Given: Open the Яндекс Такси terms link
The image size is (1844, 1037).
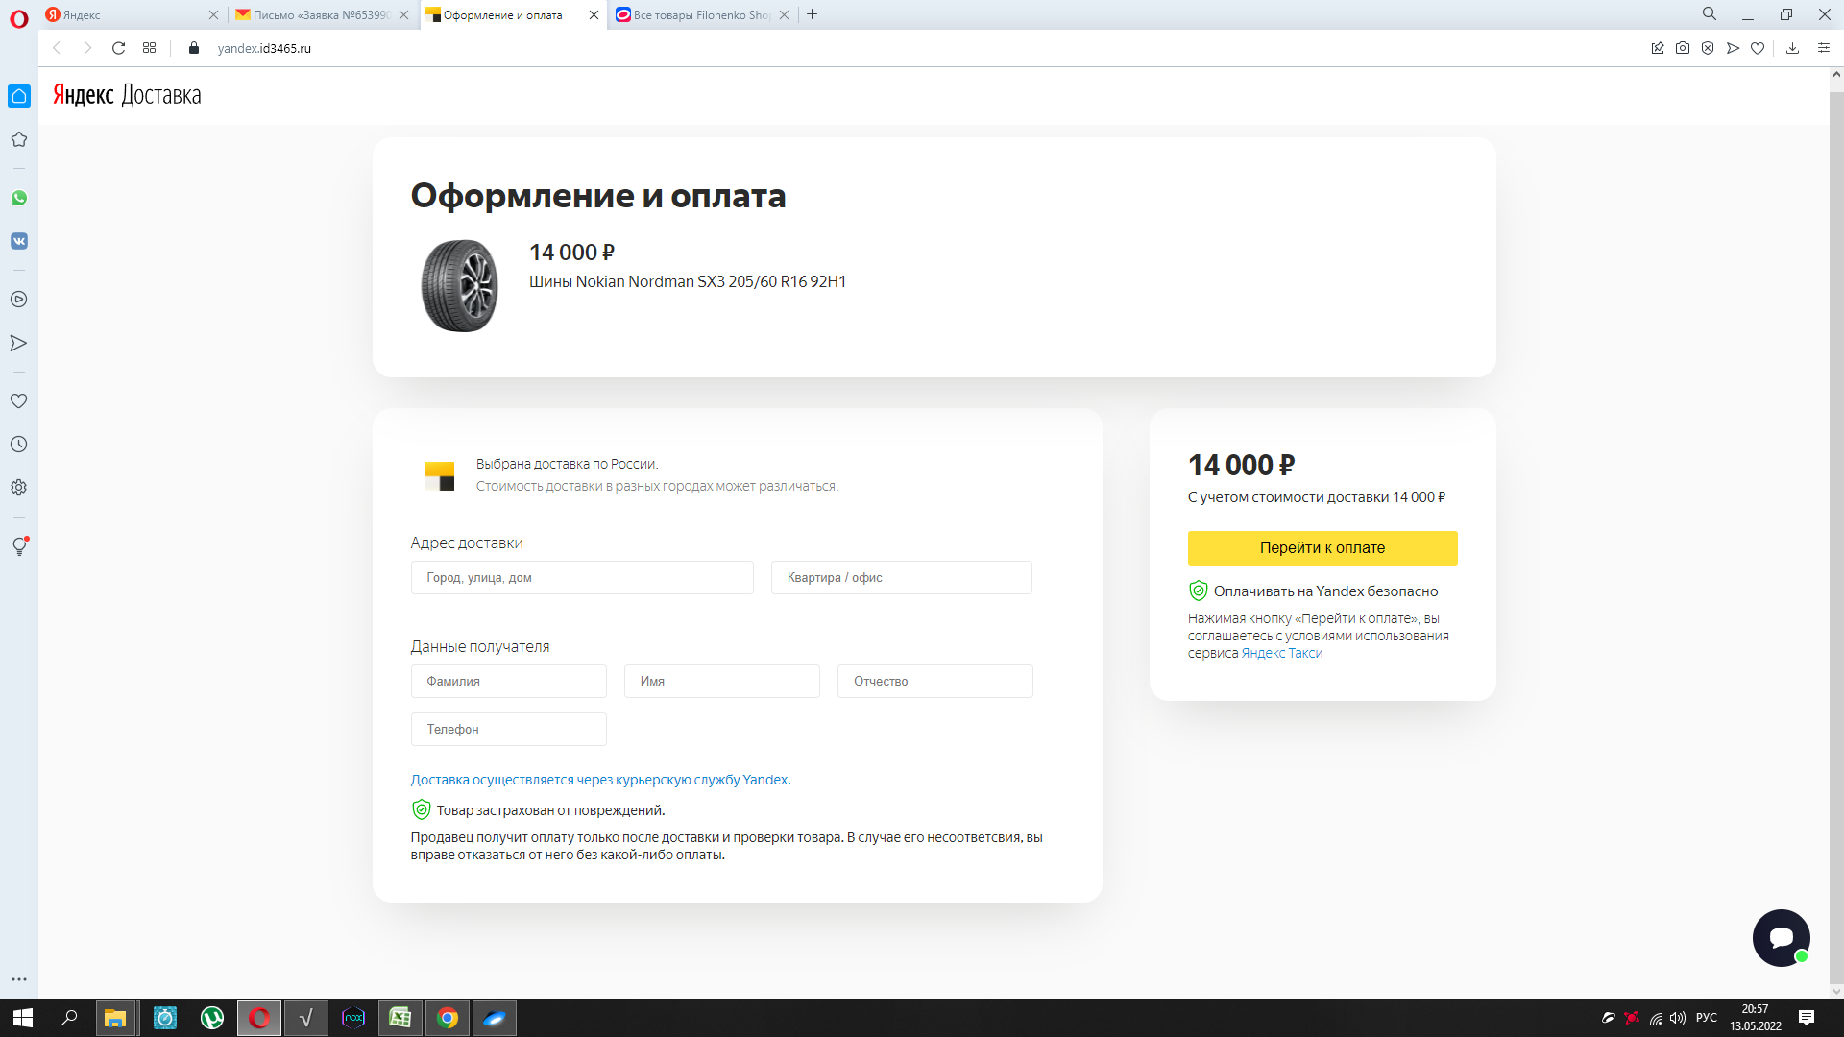Looking at the screenshot, I should [1282, 653].
